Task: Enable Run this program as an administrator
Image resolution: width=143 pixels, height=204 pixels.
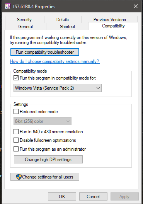Action: 16,149
